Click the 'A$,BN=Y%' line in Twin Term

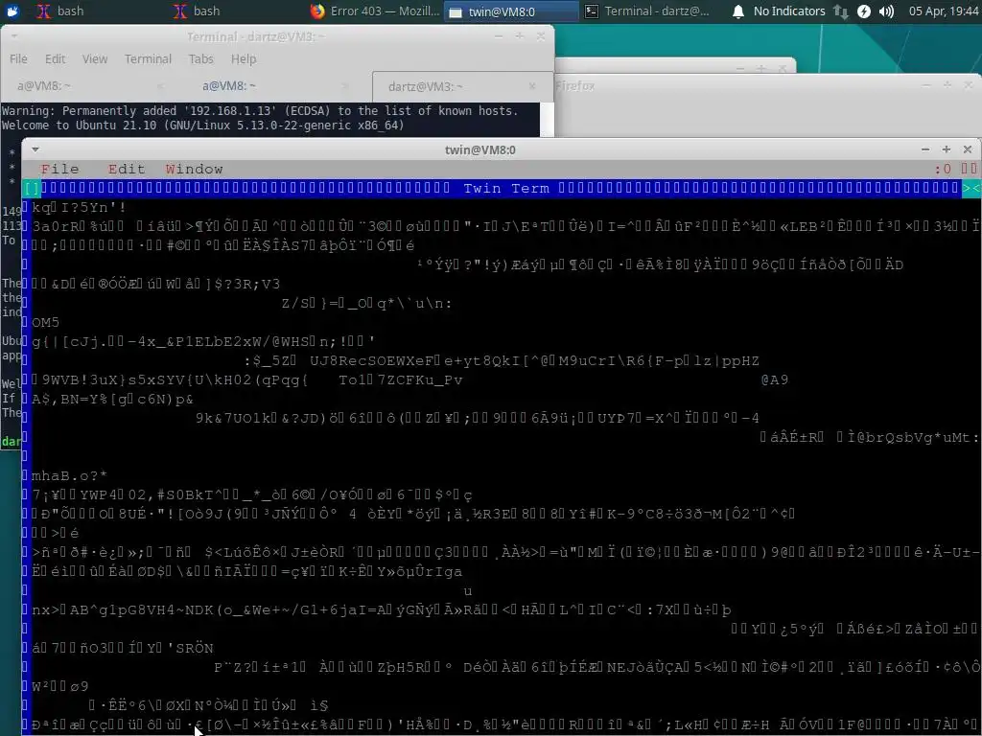pyautogui.click(x=113, y=400)
